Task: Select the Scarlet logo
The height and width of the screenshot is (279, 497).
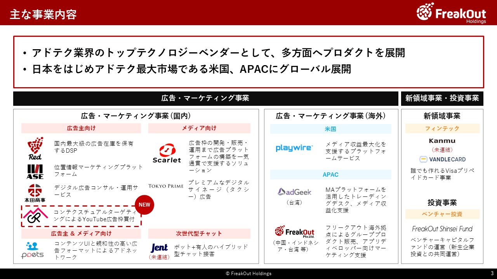Action: pos(167,153)
